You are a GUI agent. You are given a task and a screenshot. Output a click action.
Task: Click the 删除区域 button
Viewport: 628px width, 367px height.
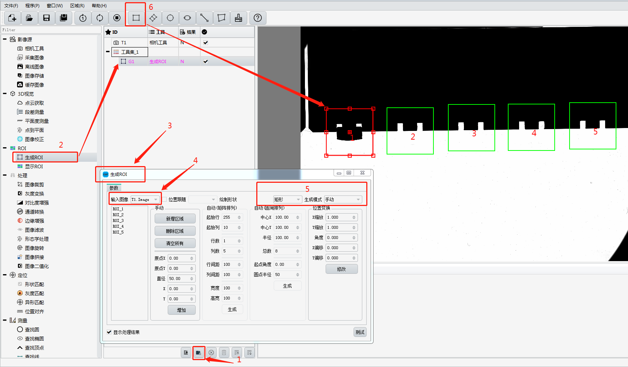click(x=175, y=231)
